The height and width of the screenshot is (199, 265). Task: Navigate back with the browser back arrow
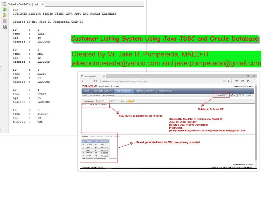point(83,81)
